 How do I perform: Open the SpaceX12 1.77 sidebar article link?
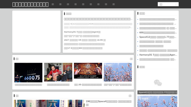[x=158, y=37]
